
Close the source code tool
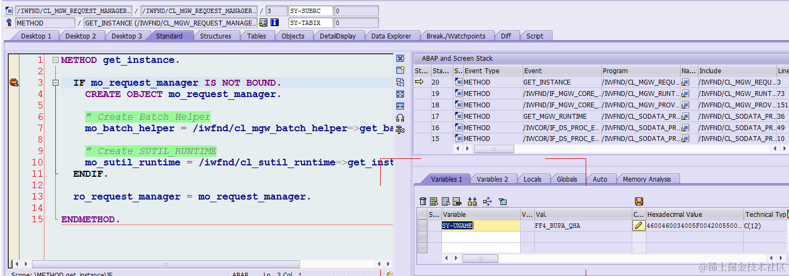point(400,59)
